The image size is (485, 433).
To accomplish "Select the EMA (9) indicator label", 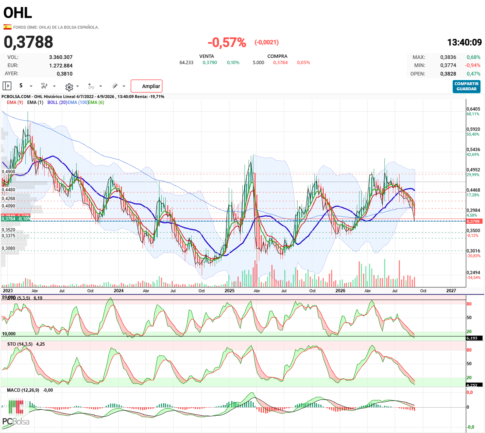I will point(15,102).
